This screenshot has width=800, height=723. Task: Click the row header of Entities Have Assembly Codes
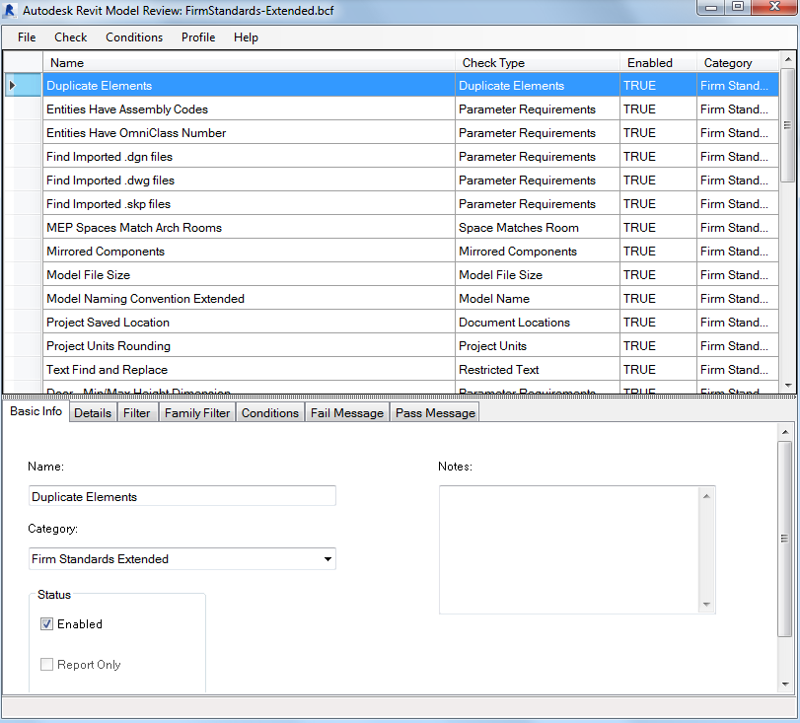(23, 108)
